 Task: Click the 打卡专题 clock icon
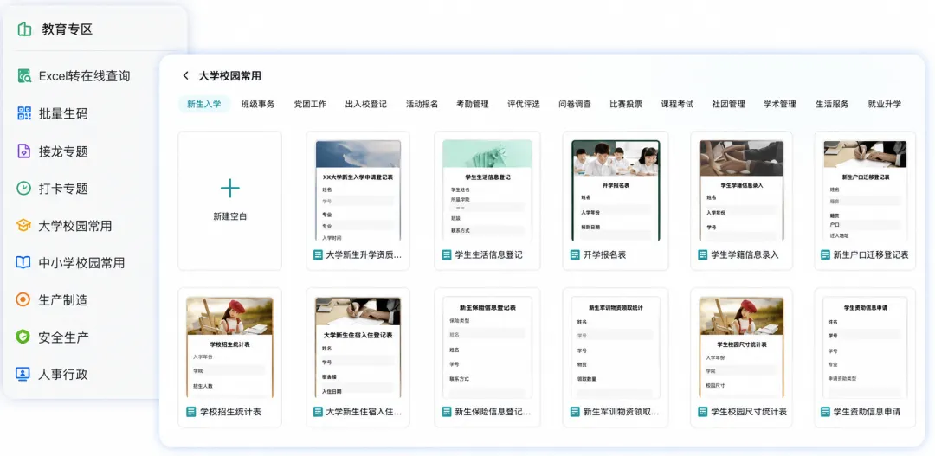23,189
